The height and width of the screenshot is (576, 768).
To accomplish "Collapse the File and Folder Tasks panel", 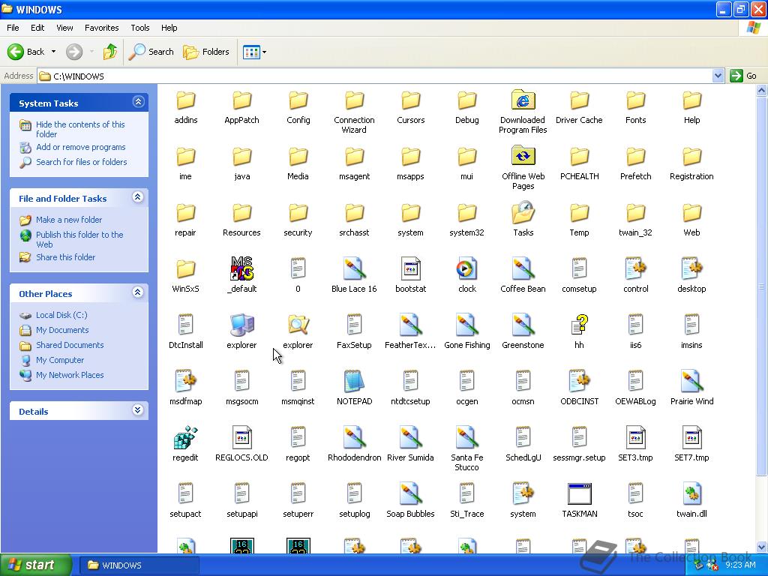I will (138, 197).
